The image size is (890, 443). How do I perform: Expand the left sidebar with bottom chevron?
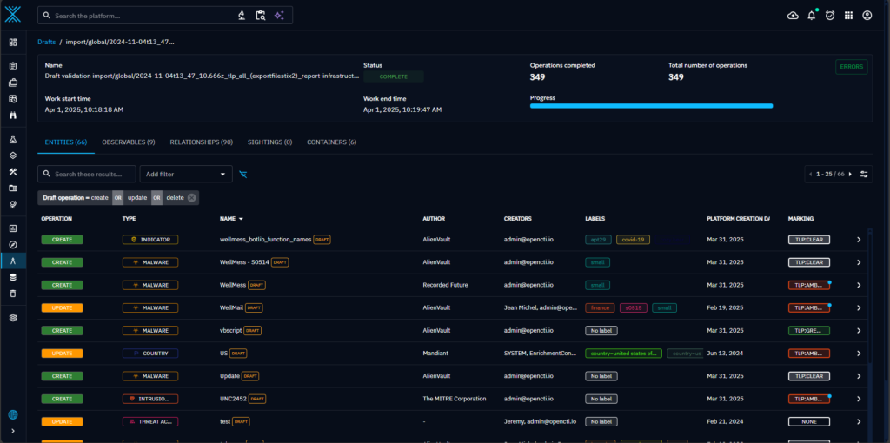(13, 431)
